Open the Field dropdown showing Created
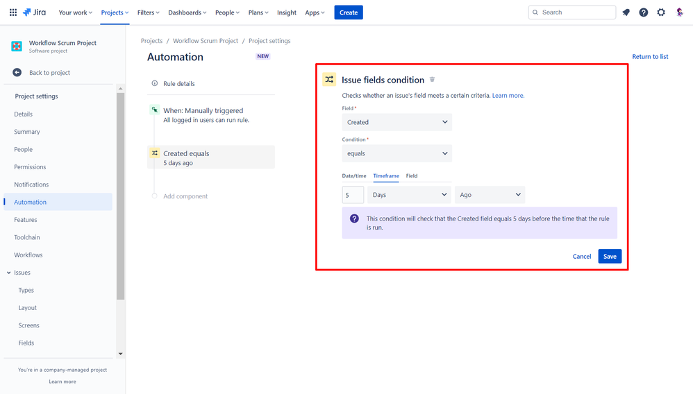Image resolution: width=693 pixels, height=394 pixels. (397, 122)
